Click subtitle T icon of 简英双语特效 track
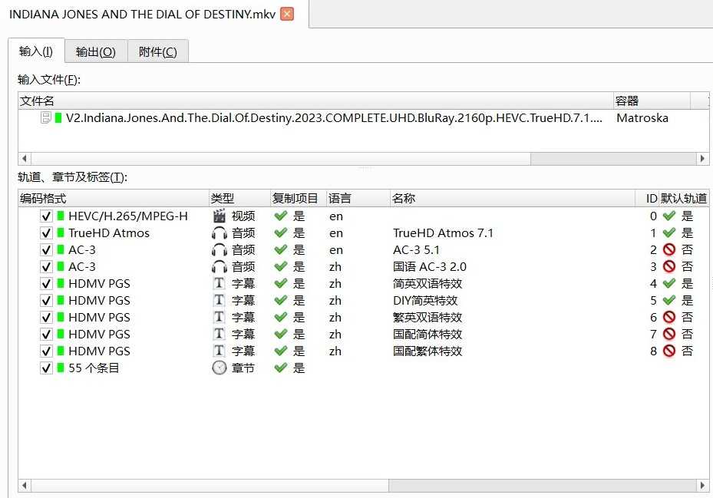713x498 pixels. [220, 284]
